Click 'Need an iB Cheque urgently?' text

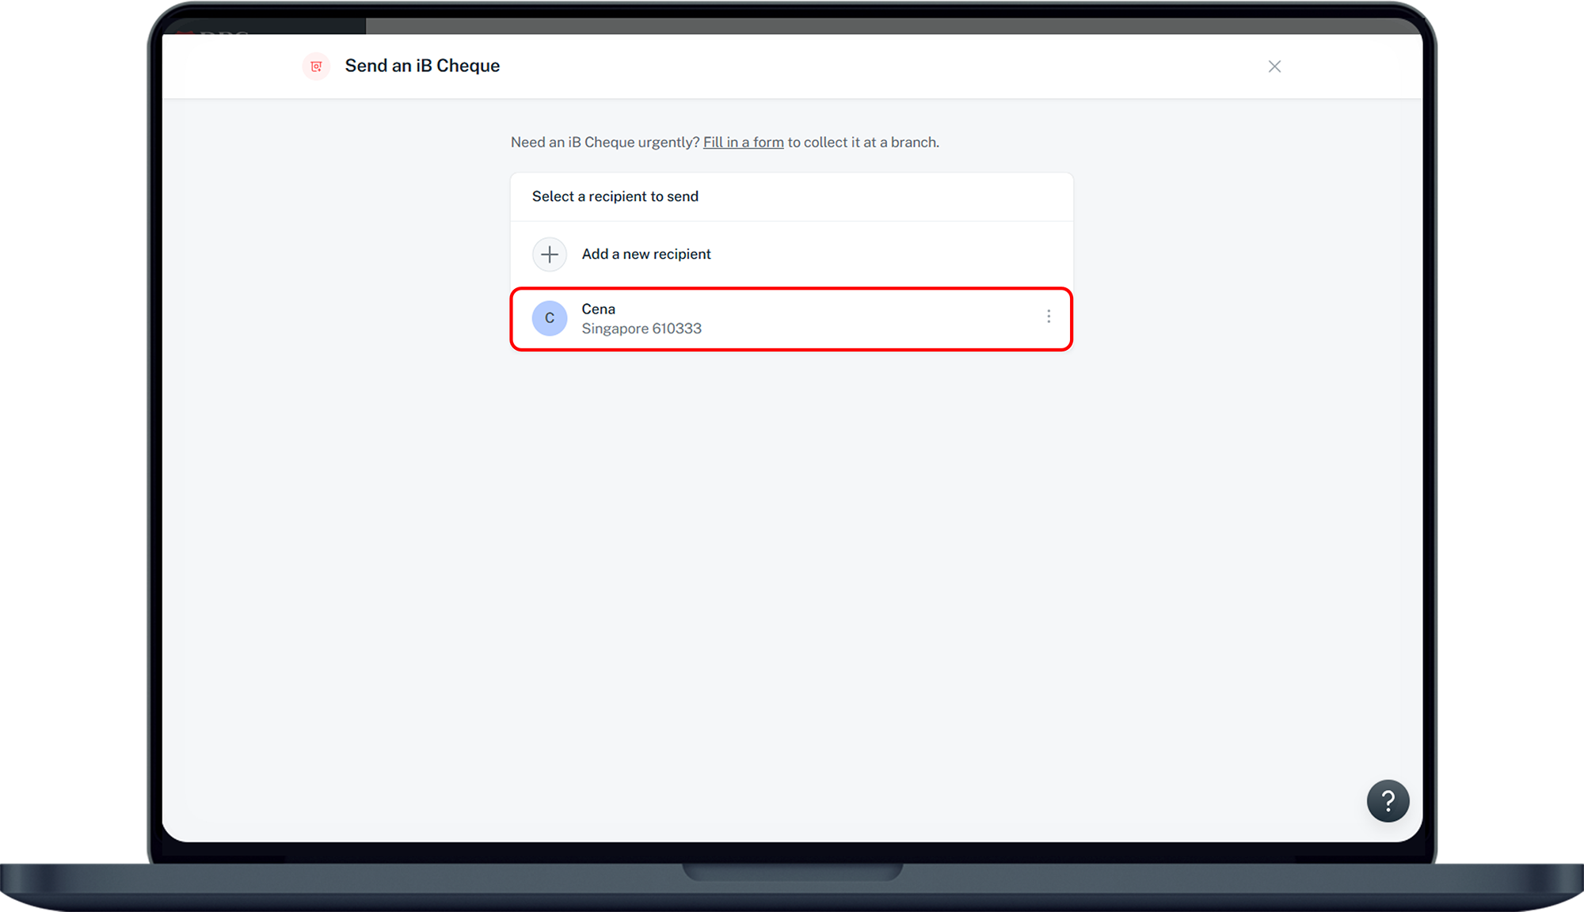pos(604,142)
